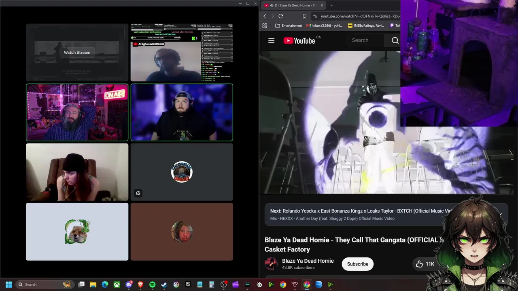This screenshot has width=518, height=291.
Task: Click the browser address bar URL
Action: pyautogui.click(x=360, y=16)
